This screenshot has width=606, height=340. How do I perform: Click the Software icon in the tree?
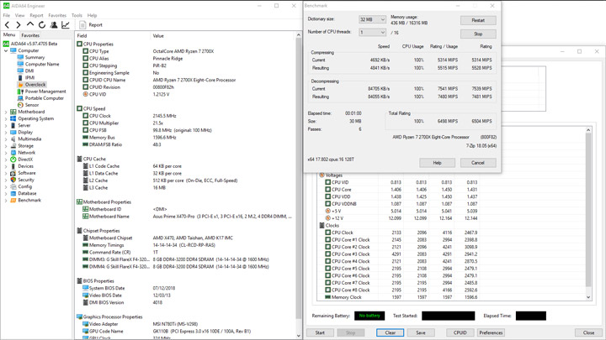13,173
